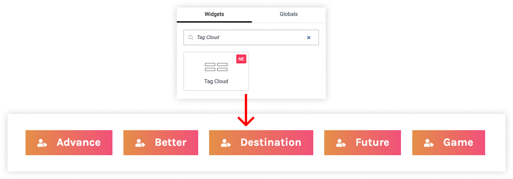Select the Game tag button

tap(449, 143)
